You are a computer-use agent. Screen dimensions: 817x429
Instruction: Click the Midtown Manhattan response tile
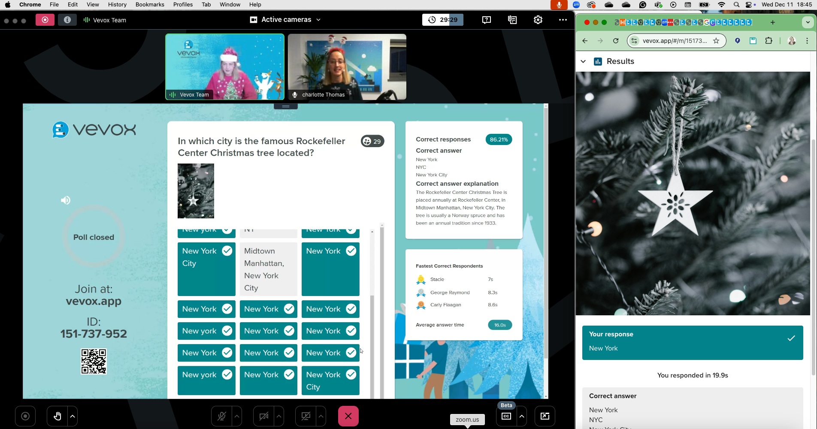coord(268,269)
